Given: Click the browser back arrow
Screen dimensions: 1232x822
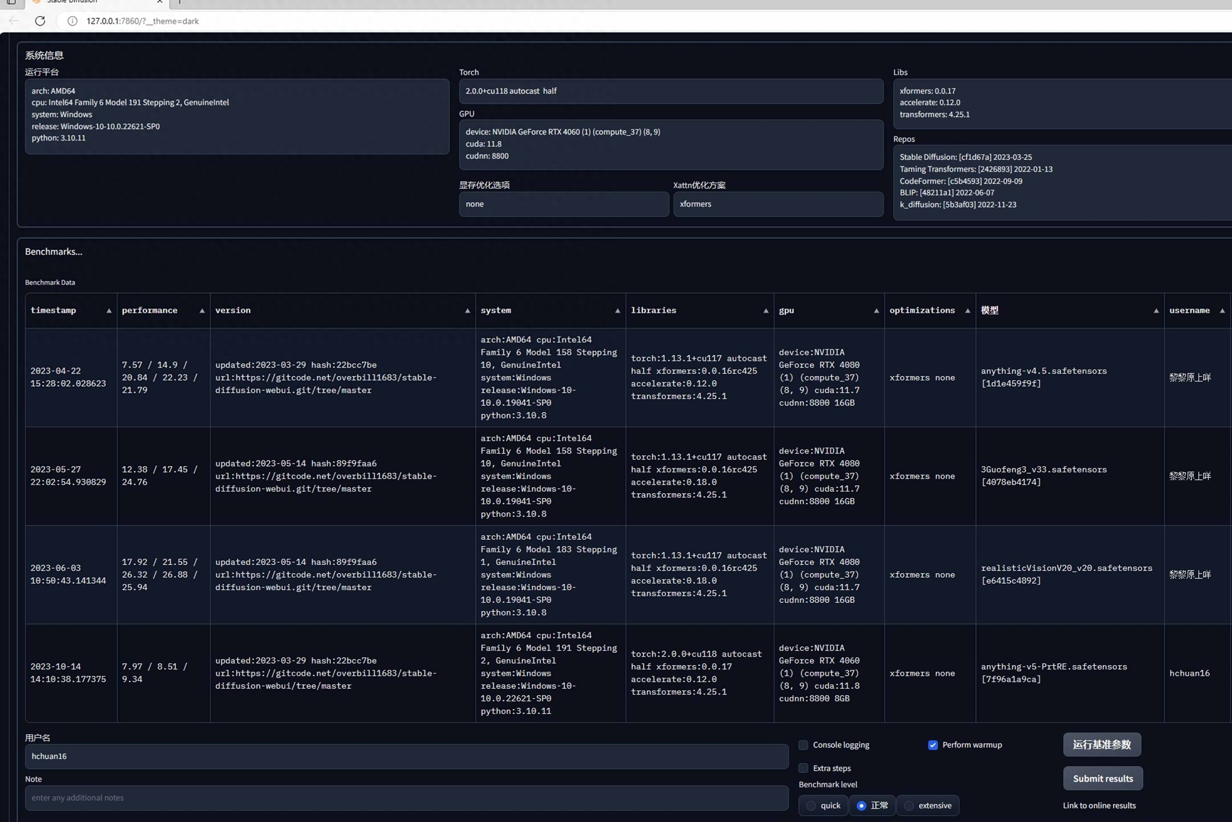Looking at the screenshot, I should pyautogui.click(x=14, y=21).
